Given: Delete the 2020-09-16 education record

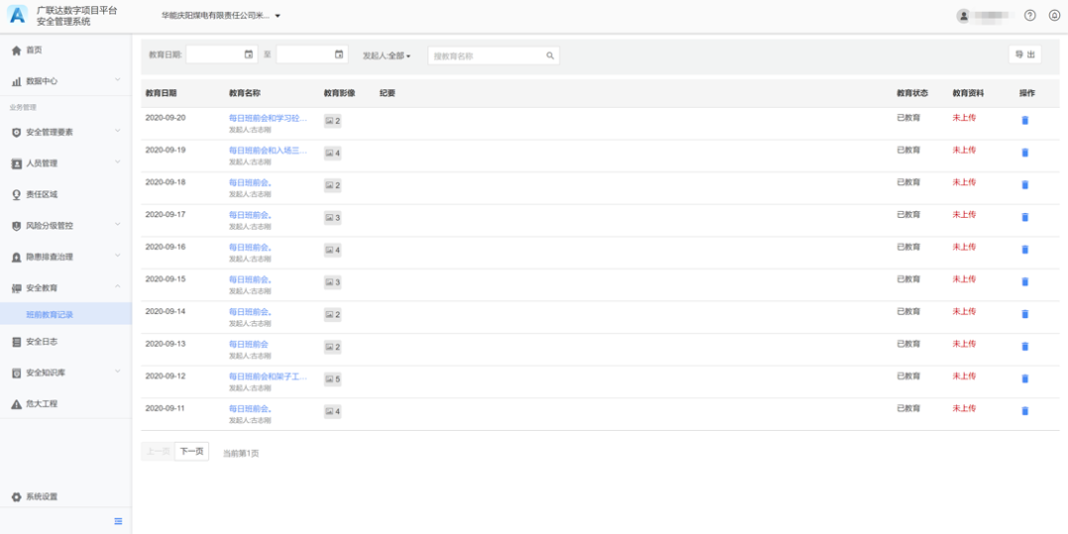Looking at the screenshot, I should point(1025,250).
